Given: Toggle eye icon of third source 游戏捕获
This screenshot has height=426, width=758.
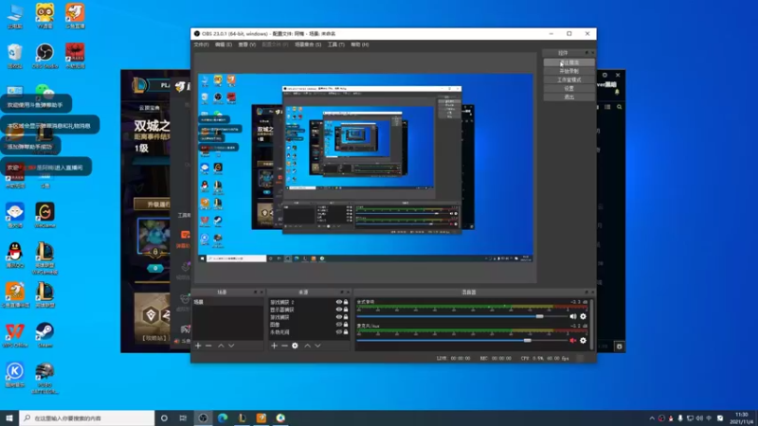Looking at the screenshot, I should click(x=339, y=317).
